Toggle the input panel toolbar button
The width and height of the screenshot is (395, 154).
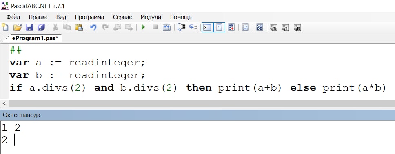click(x=219, y=27)
